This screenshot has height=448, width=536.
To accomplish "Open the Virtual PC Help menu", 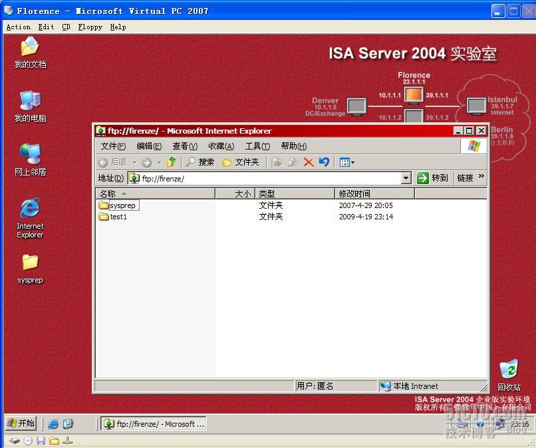I will pyautogui.click(x=118, y=27).
